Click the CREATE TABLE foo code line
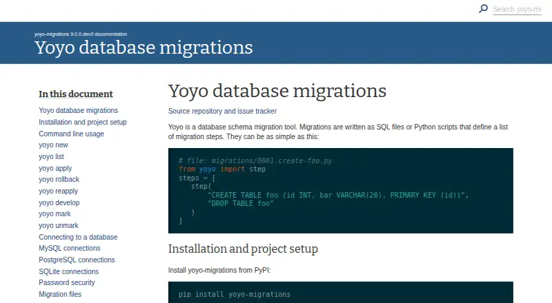Image resolution: width=552 pixels, height=303 pixels. (338, 195)
